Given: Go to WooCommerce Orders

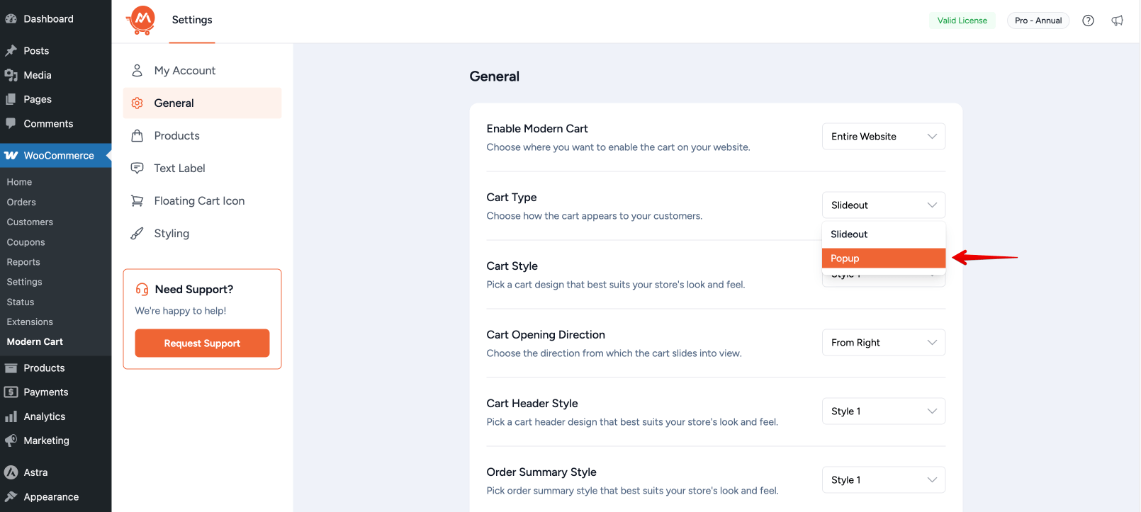Looking at the screenshot, I should coord(21,202).
